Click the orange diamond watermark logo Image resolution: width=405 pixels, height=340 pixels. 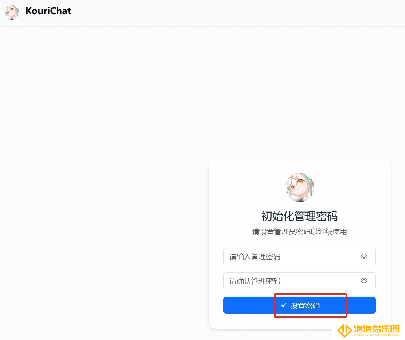click(x=344, y=330)
